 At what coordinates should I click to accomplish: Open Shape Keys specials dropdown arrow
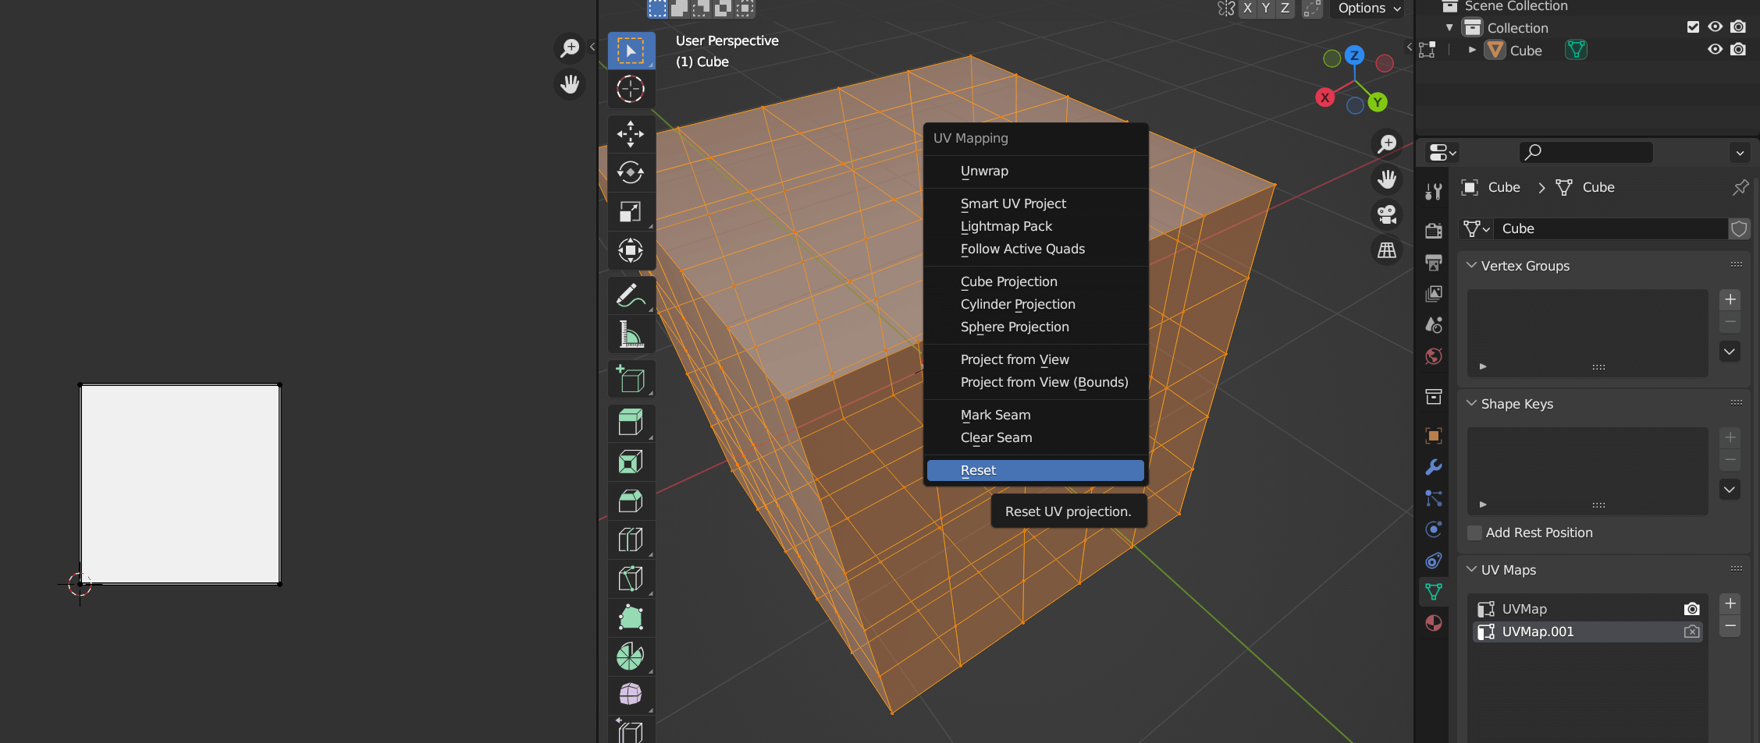point(1730,490)
